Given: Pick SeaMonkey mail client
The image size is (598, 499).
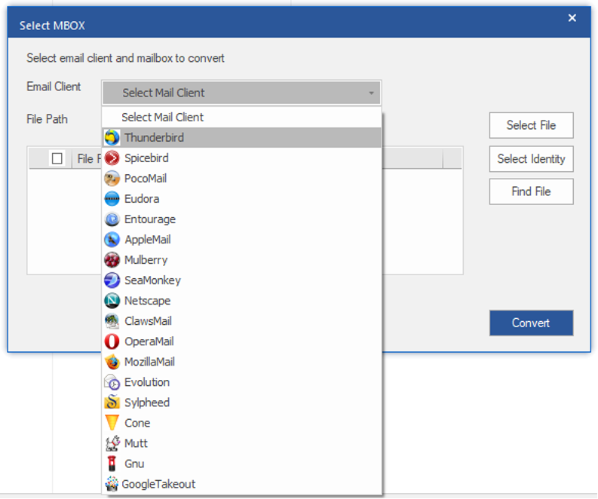Looking at the screenshot, I should 241,280.
